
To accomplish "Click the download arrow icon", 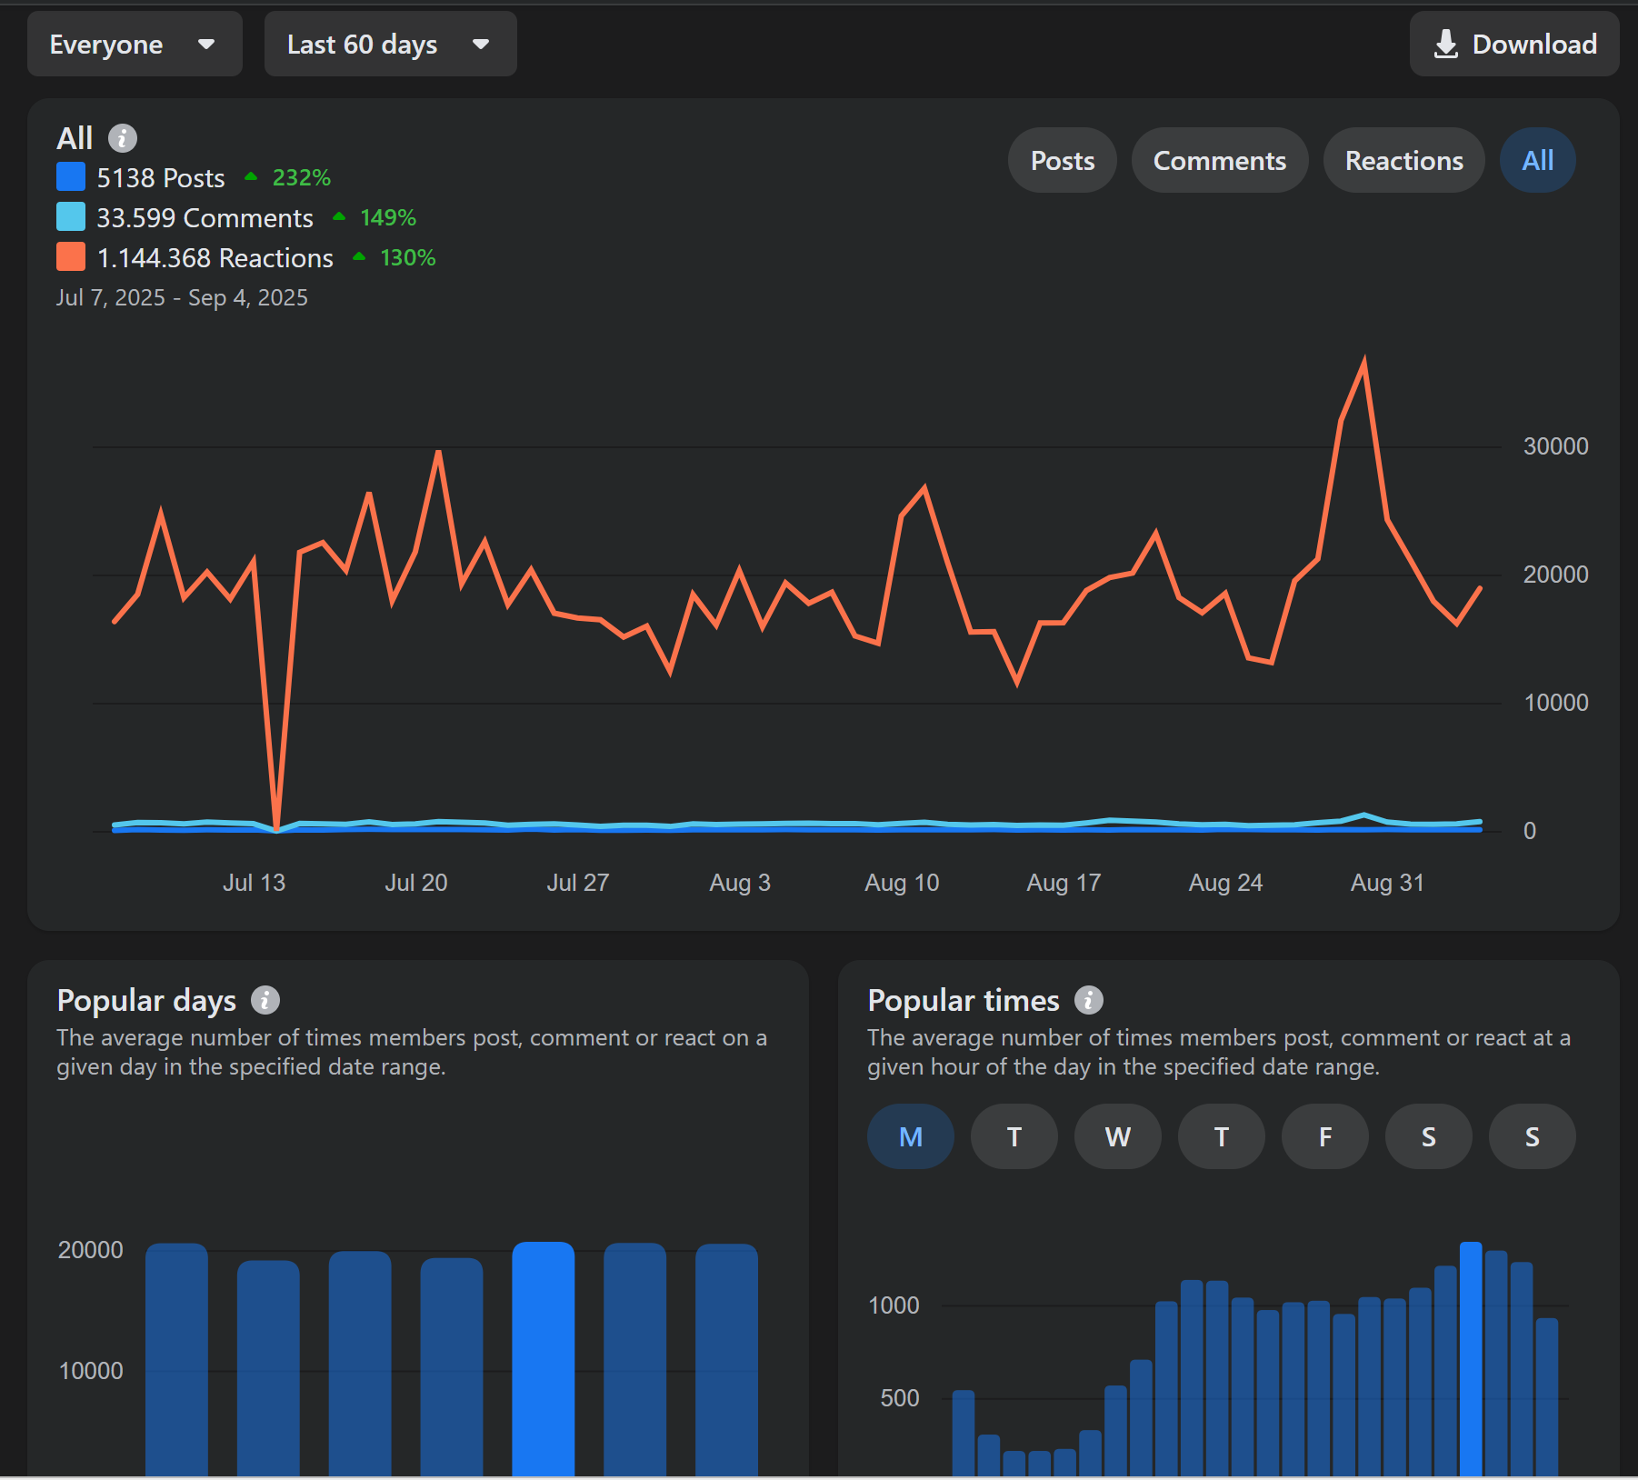I will click(1445, 45).
